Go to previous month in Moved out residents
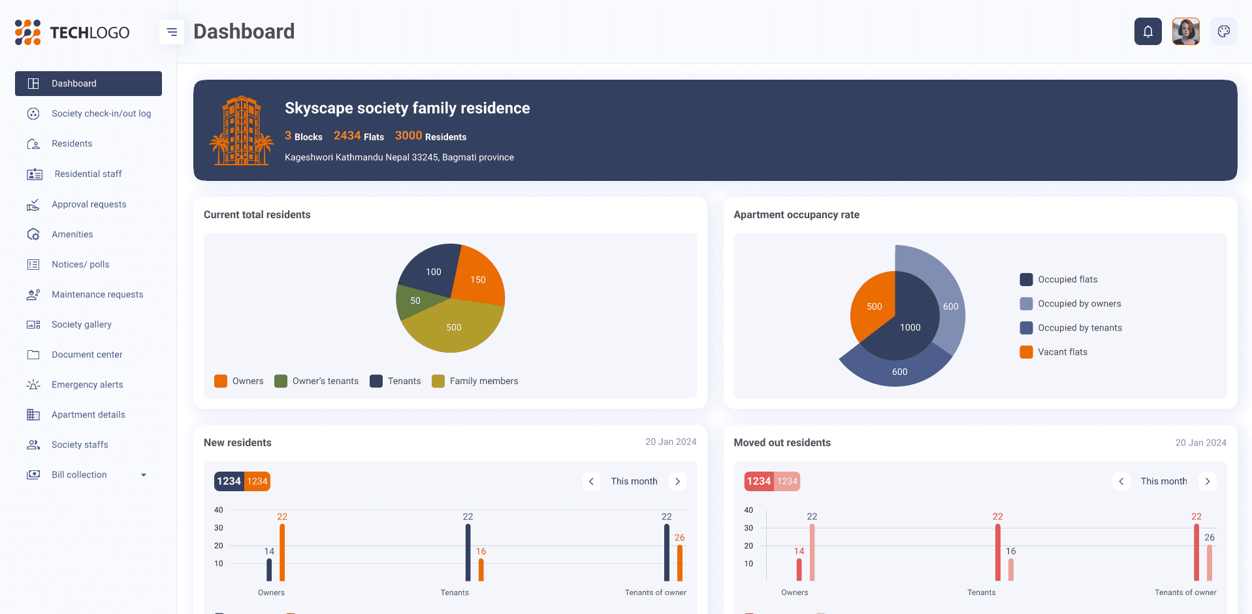This screenshot has width=1252, height=614. (1121, 481)
